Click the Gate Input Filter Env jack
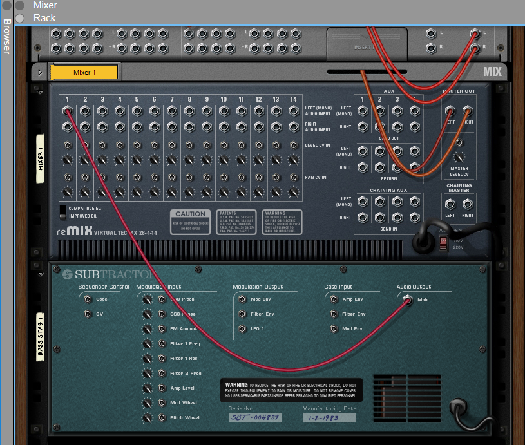 click(x=334, y=314)
